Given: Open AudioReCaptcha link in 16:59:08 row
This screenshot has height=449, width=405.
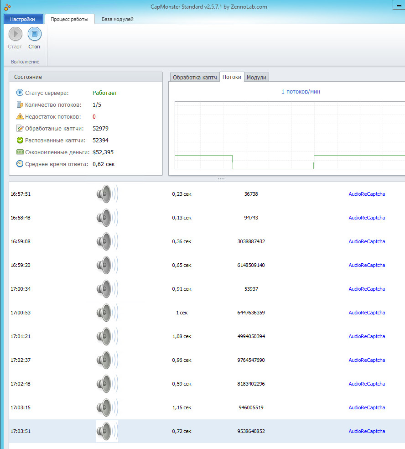Looking at the screenshot, I should tap(367, 241).
